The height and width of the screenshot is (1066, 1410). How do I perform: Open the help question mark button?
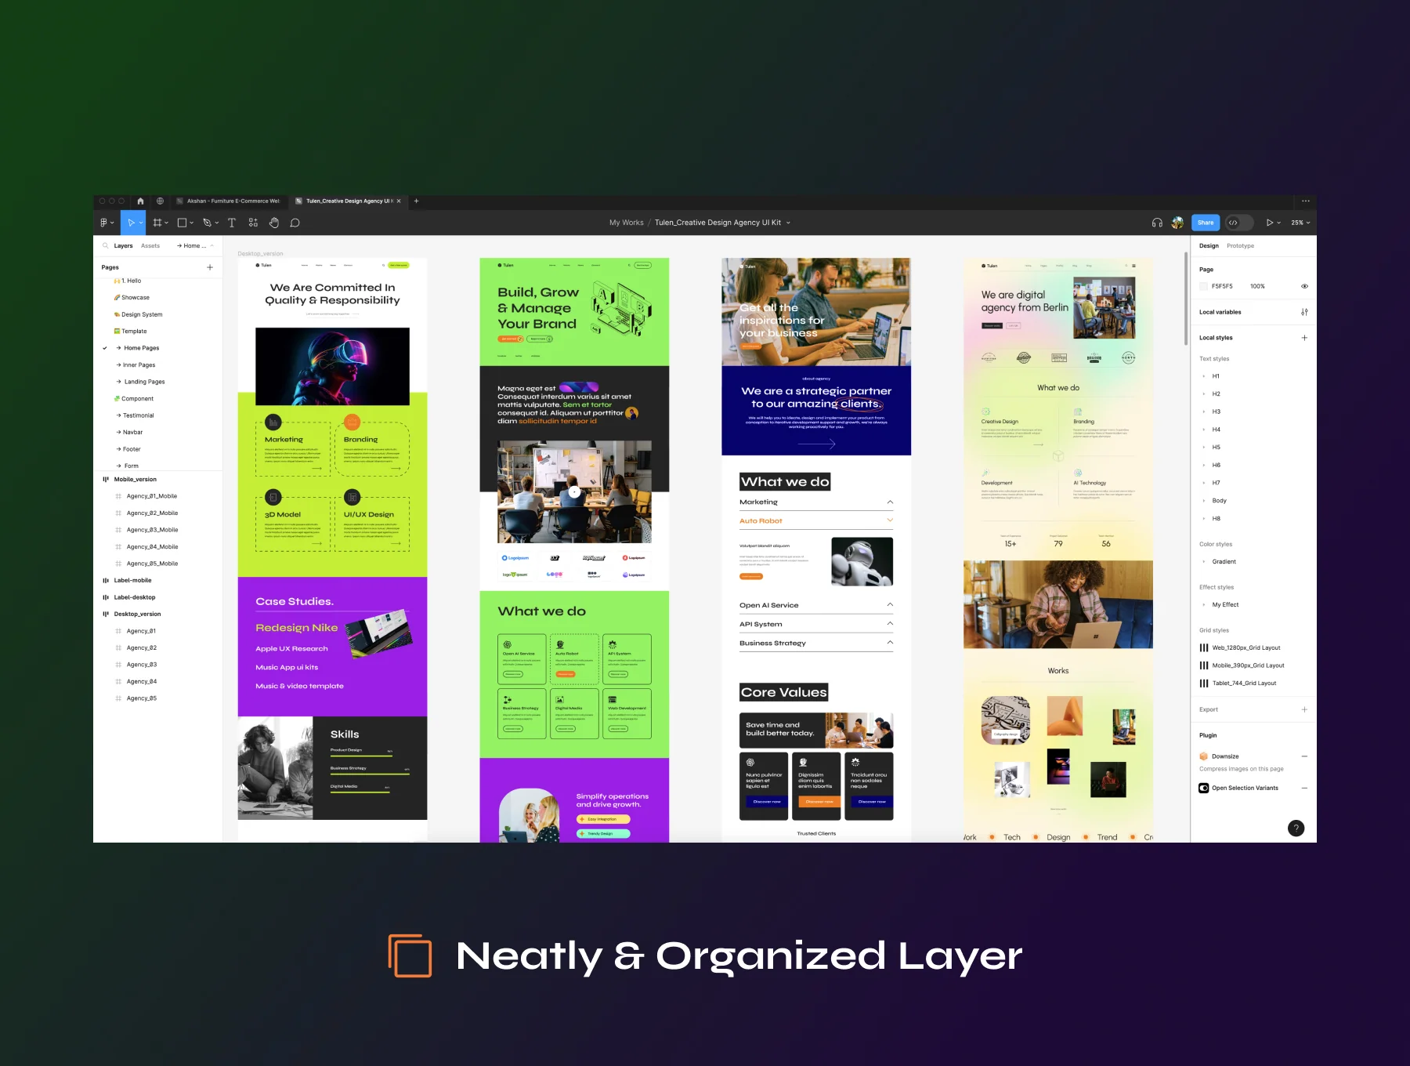1296,828
